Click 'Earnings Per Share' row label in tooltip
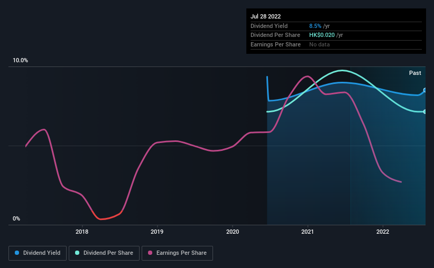Screen dimensions: 434x268 pyautogui.click(x=276, y=44)
